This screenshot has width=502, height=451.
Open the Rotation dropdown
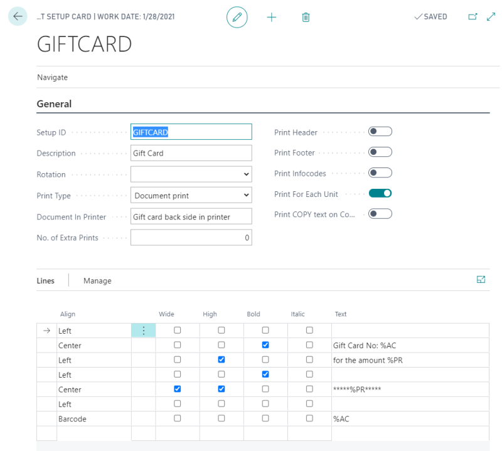(x=245, y=174)
